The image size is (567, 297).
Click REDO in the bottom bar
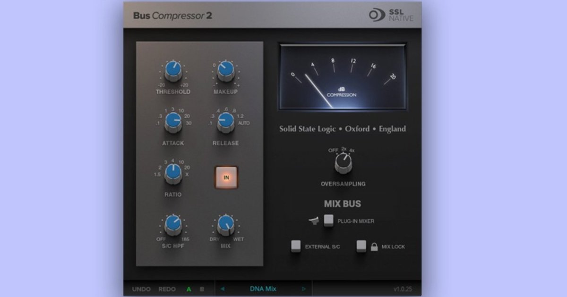pyautogui.click(x=167, y=289)
